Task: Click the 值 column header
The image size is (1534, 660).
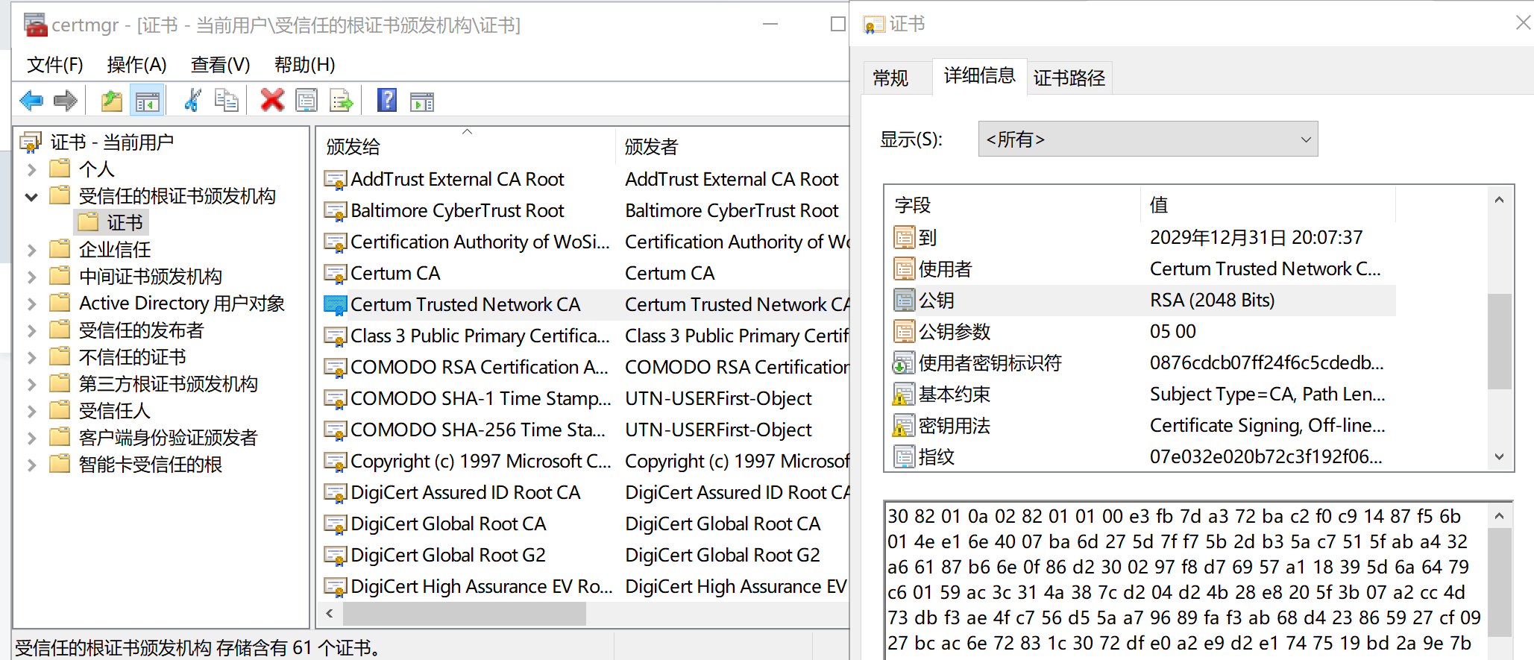Action: click(1268, 205)
